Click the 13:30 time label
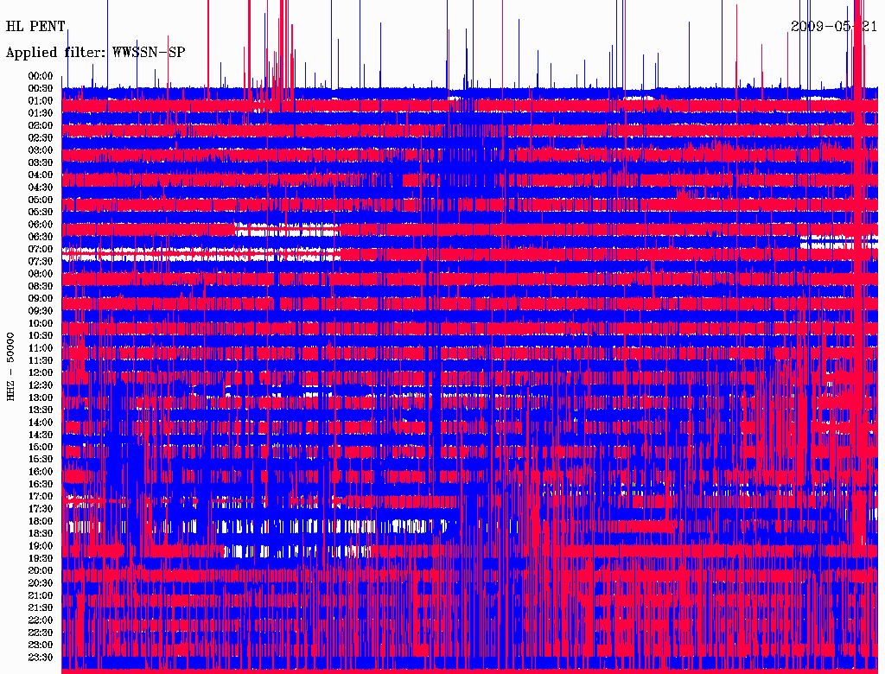 pos(41,410)
